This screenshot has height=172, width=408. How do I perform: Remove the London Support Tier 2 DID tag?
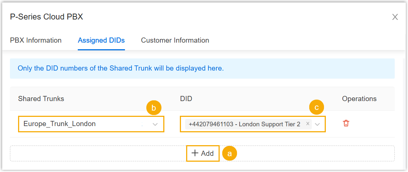308,124
